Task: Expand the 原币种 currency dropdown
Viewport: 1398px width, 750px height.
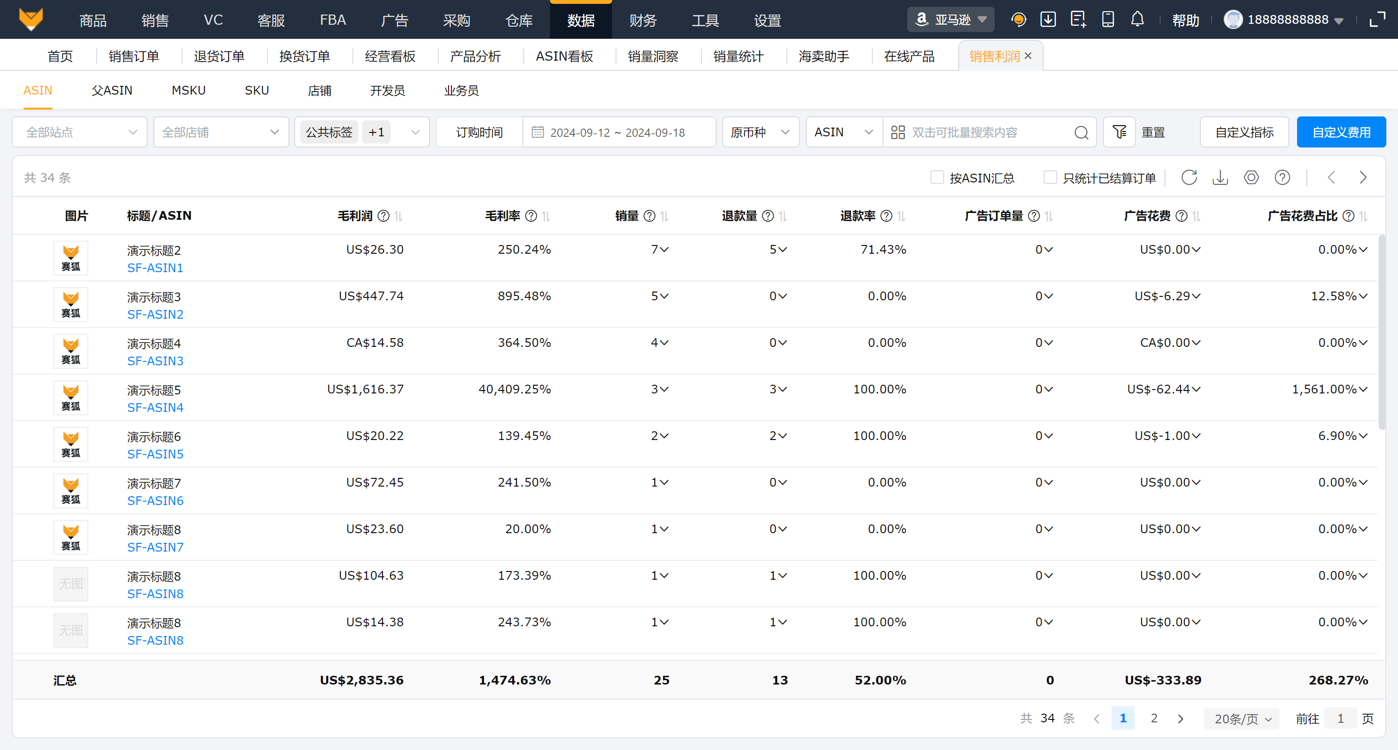Action: [760, 132]
